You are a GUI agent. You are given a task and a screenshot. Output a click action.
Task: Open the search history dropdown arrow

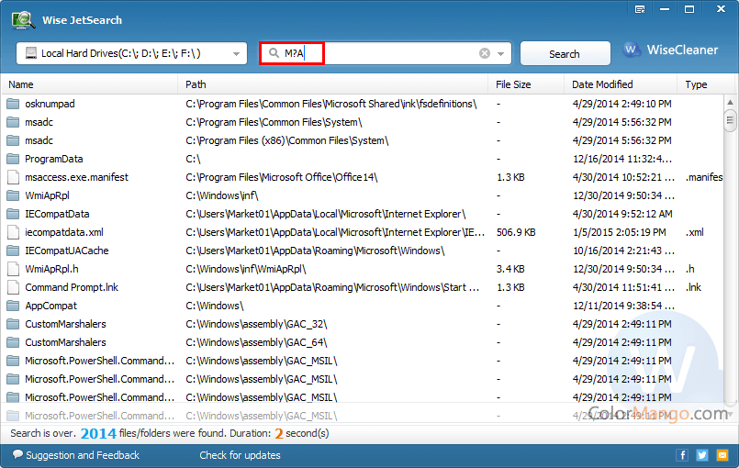[501, 54]
